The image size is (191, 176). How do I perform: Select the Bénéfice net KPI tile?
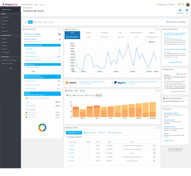point(152,35)
